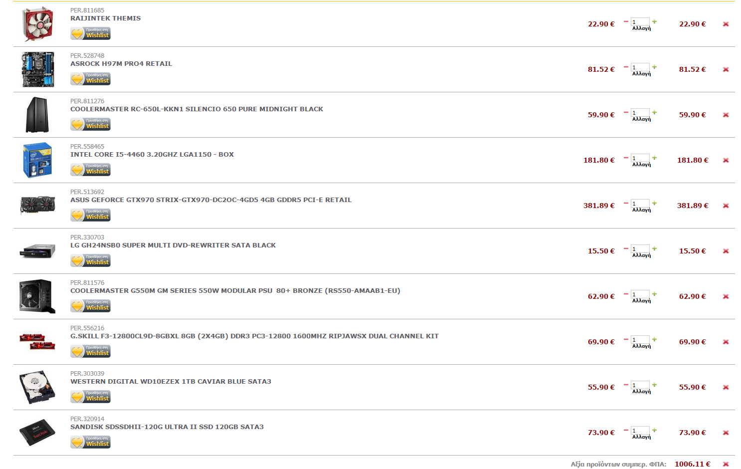Click the ASROCK motherboard thumbnail
This screenshot has height=469, width=741.
[x=37, y=69]
